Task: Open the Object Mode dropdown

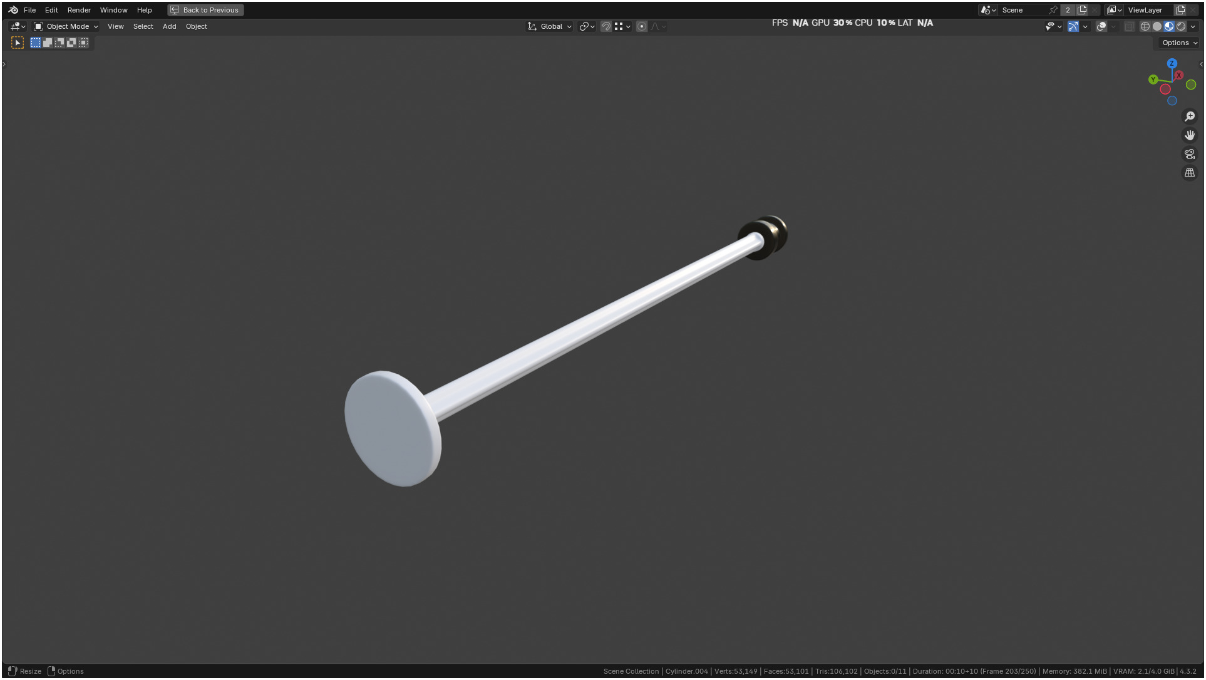Action: coord(66,26)
